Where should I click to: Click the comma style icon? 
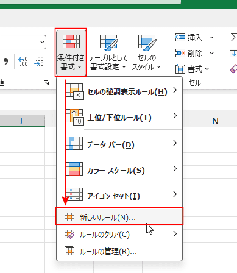6,61
